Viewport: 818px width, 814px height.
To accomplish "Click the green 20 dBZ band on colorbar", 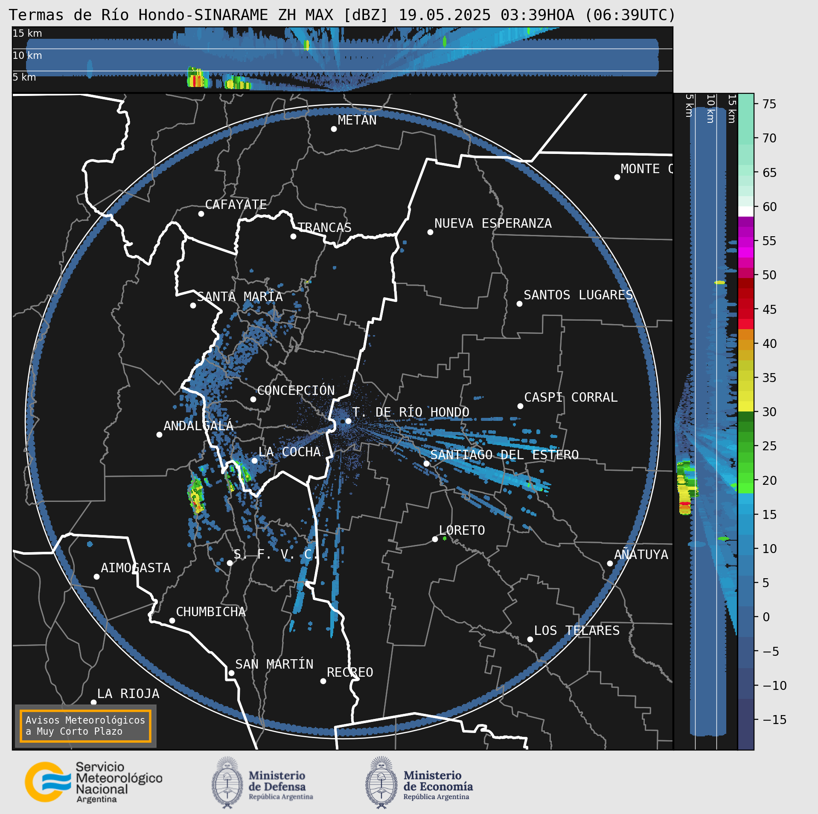I will coord(746,478).
